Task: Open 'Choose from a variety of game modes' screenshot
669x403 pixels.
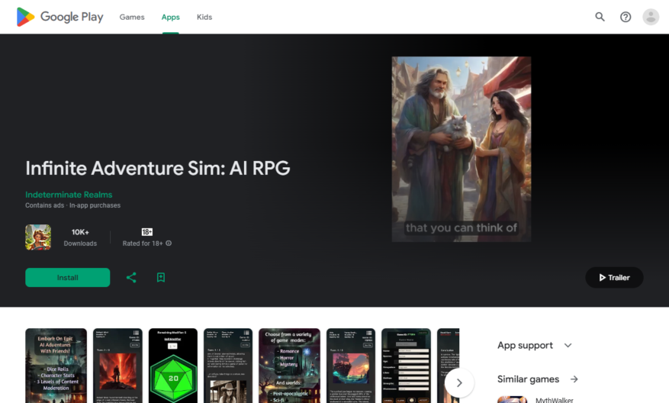Action: 289,366
